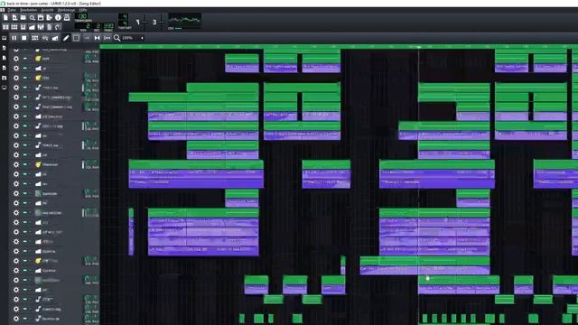Open the Controller Rack icon

point(58,27)
